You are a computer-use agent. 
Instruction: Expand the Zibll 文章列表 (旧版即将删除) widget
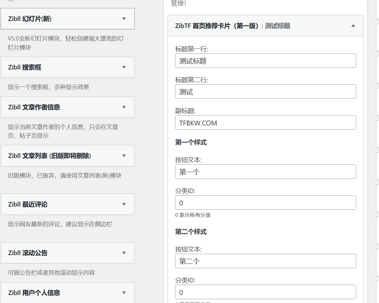(x=124, y=156)
